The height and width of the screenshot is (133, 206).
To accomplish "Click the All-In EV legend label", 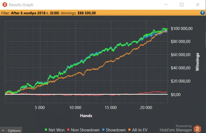I will [x=140, y=130].
